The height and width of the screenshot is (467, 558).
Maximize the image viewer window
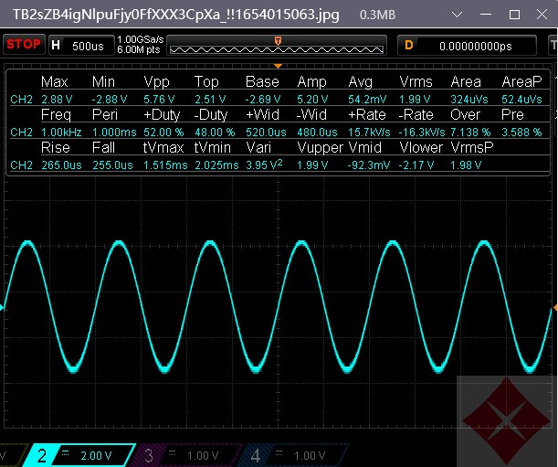click(514, 15)
